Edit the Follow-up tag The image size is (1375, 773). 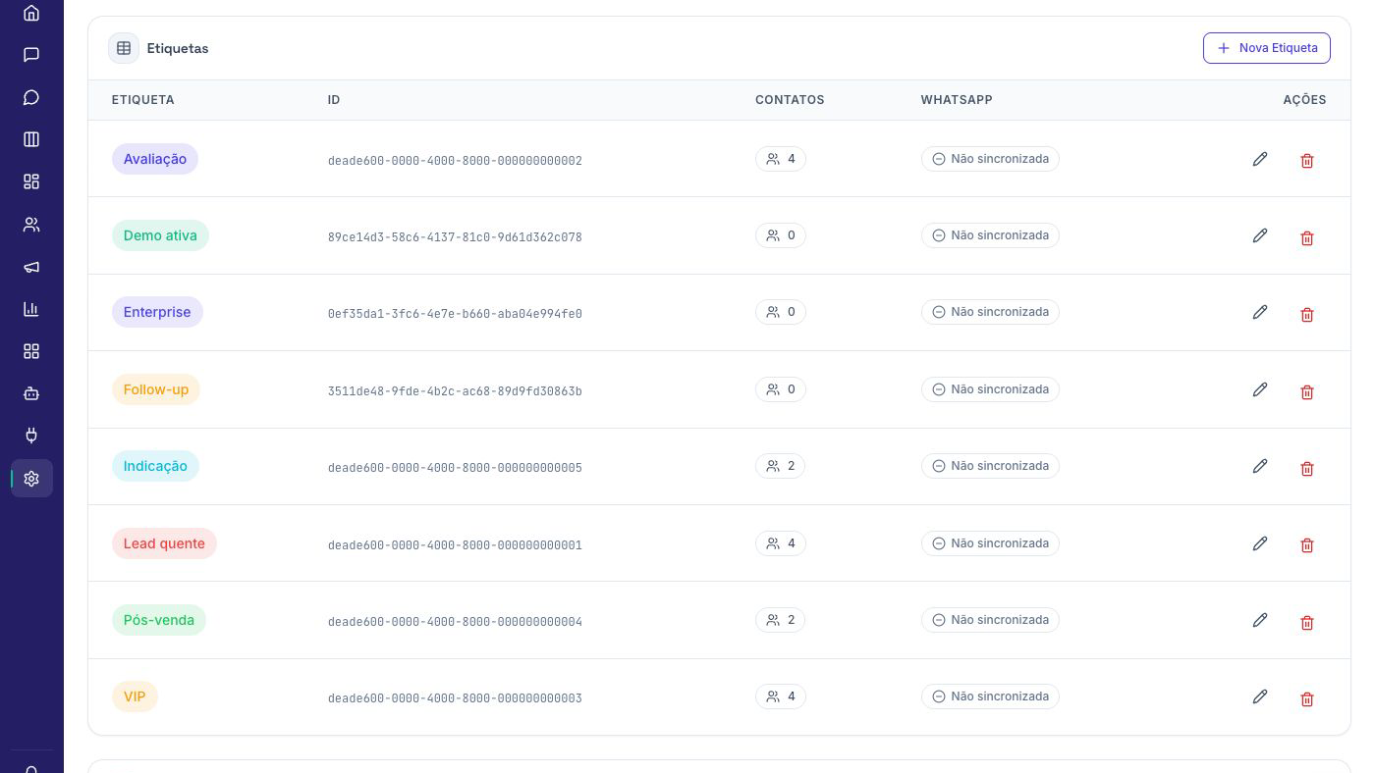click(x=1260, y=389)
